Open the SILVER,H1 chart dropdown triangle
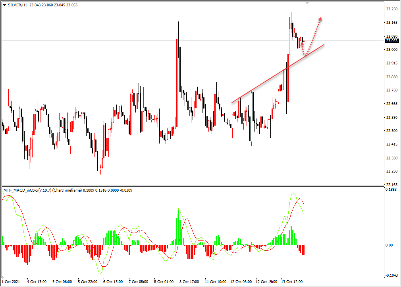The image size is (401, 287). [5, 5]
